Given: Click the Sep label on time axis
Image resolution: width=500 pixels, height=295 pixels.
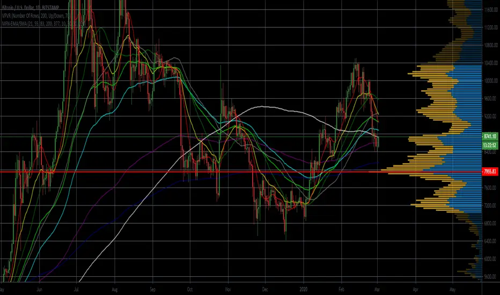Looking at the screenshot, I should tap(152, 290).
